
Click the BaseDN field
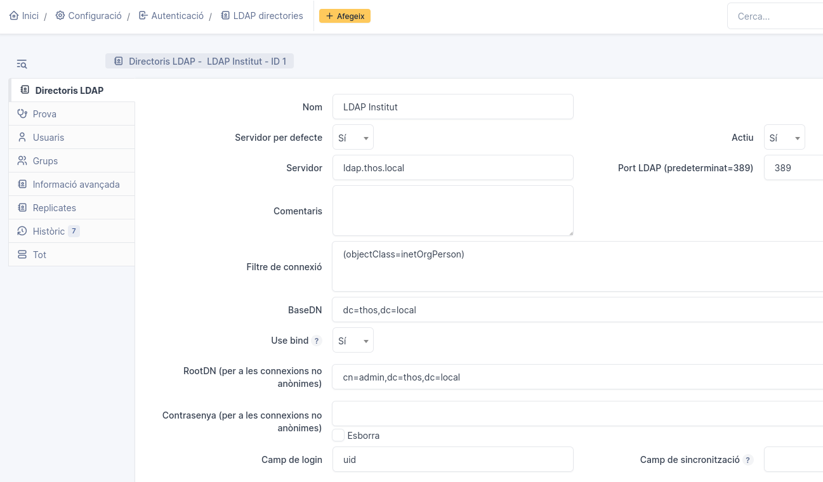point(577,309)
